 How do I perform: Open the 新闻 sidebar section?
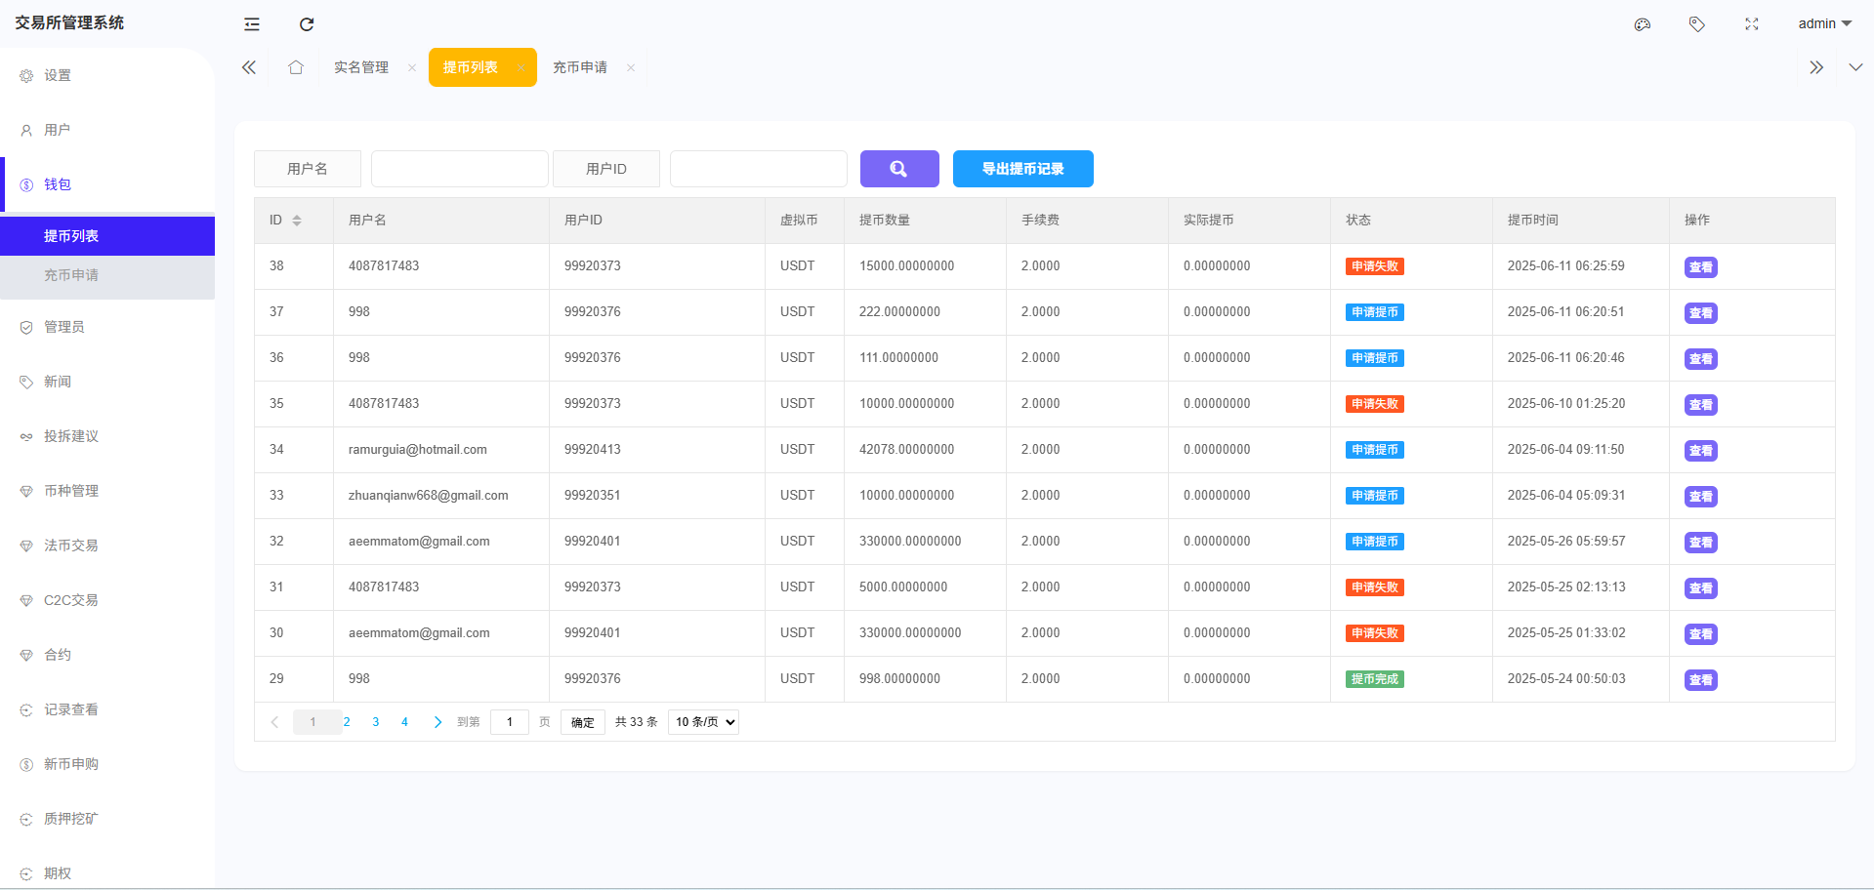58,382
